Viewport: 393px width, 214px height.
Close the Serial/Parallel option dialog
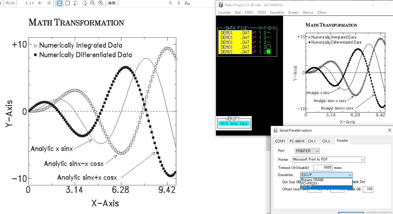click(x=389, y=130)
